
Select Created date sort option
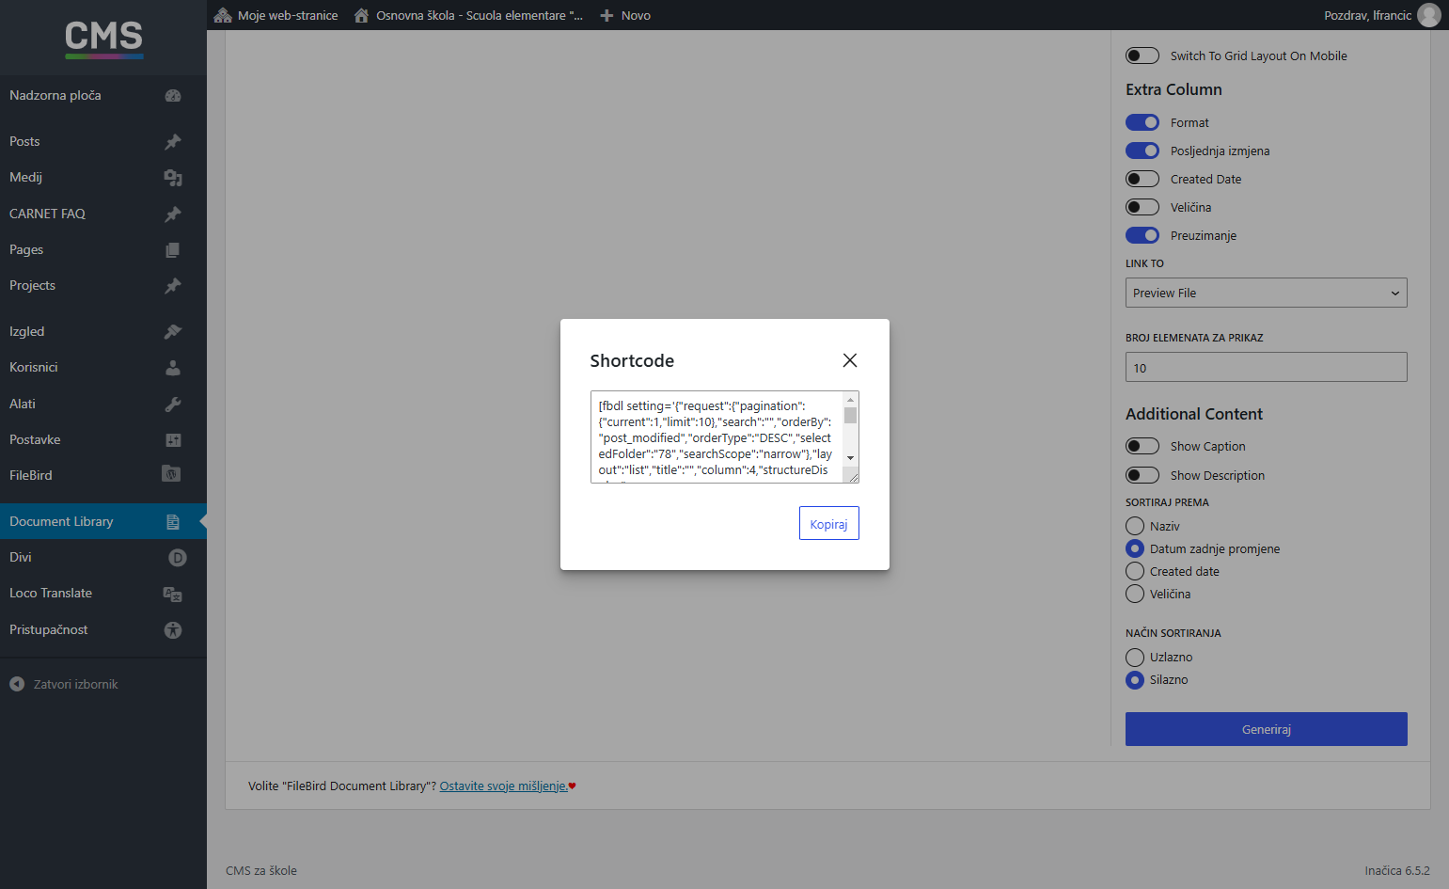coord(1135,571)
